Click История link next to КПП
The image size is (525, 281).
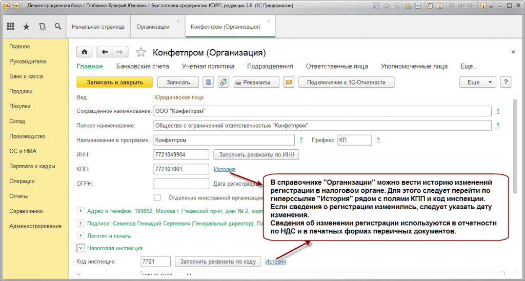224,169
